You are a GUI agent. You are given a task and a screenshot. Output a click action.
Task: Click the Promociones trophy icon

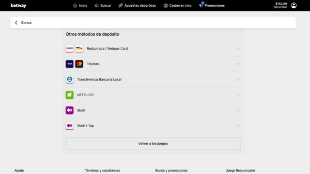201,6
